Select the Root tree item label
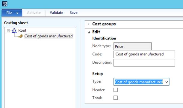 (22, 30)
